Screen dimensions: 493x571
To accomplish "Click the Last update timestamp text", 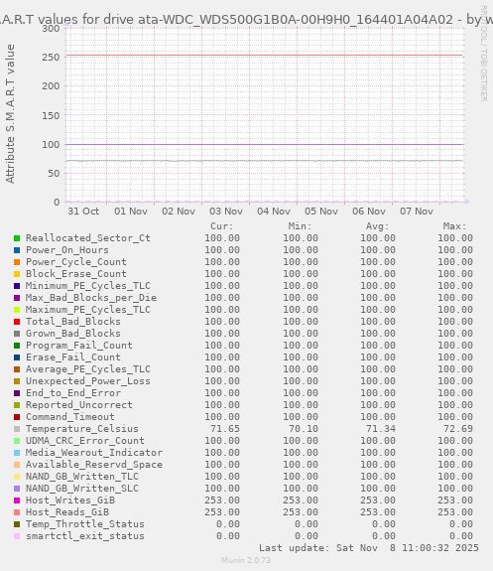I will click(x=369, y=548).
